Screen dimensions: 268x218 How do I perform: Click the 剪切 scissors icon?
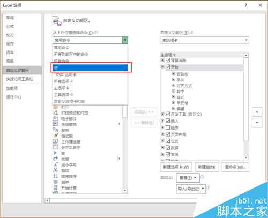pyautogui.click(x=56, y=170)
